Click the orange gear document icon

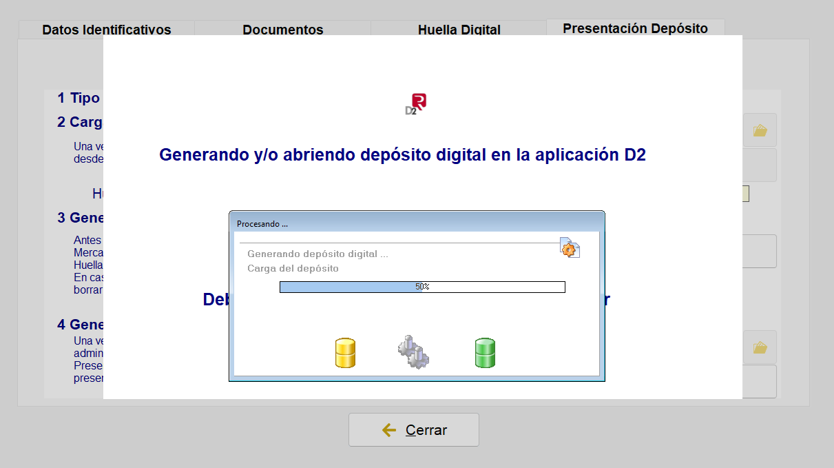click(x=570, y=248)
